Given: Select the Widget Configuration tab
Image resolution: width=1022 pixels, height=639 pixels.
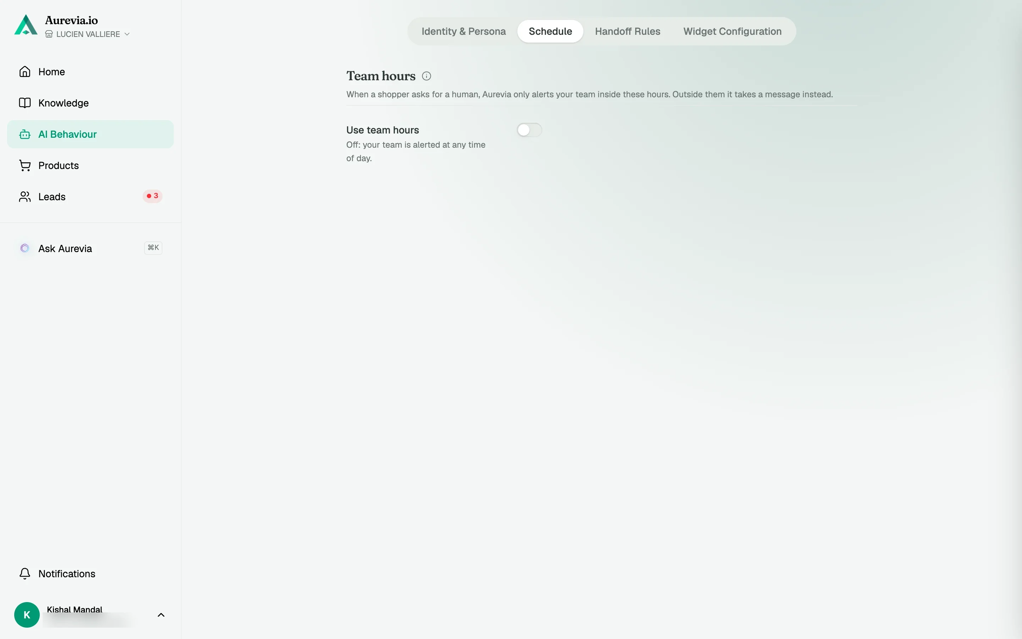Looking at the screenshot, I should [732, 31].
